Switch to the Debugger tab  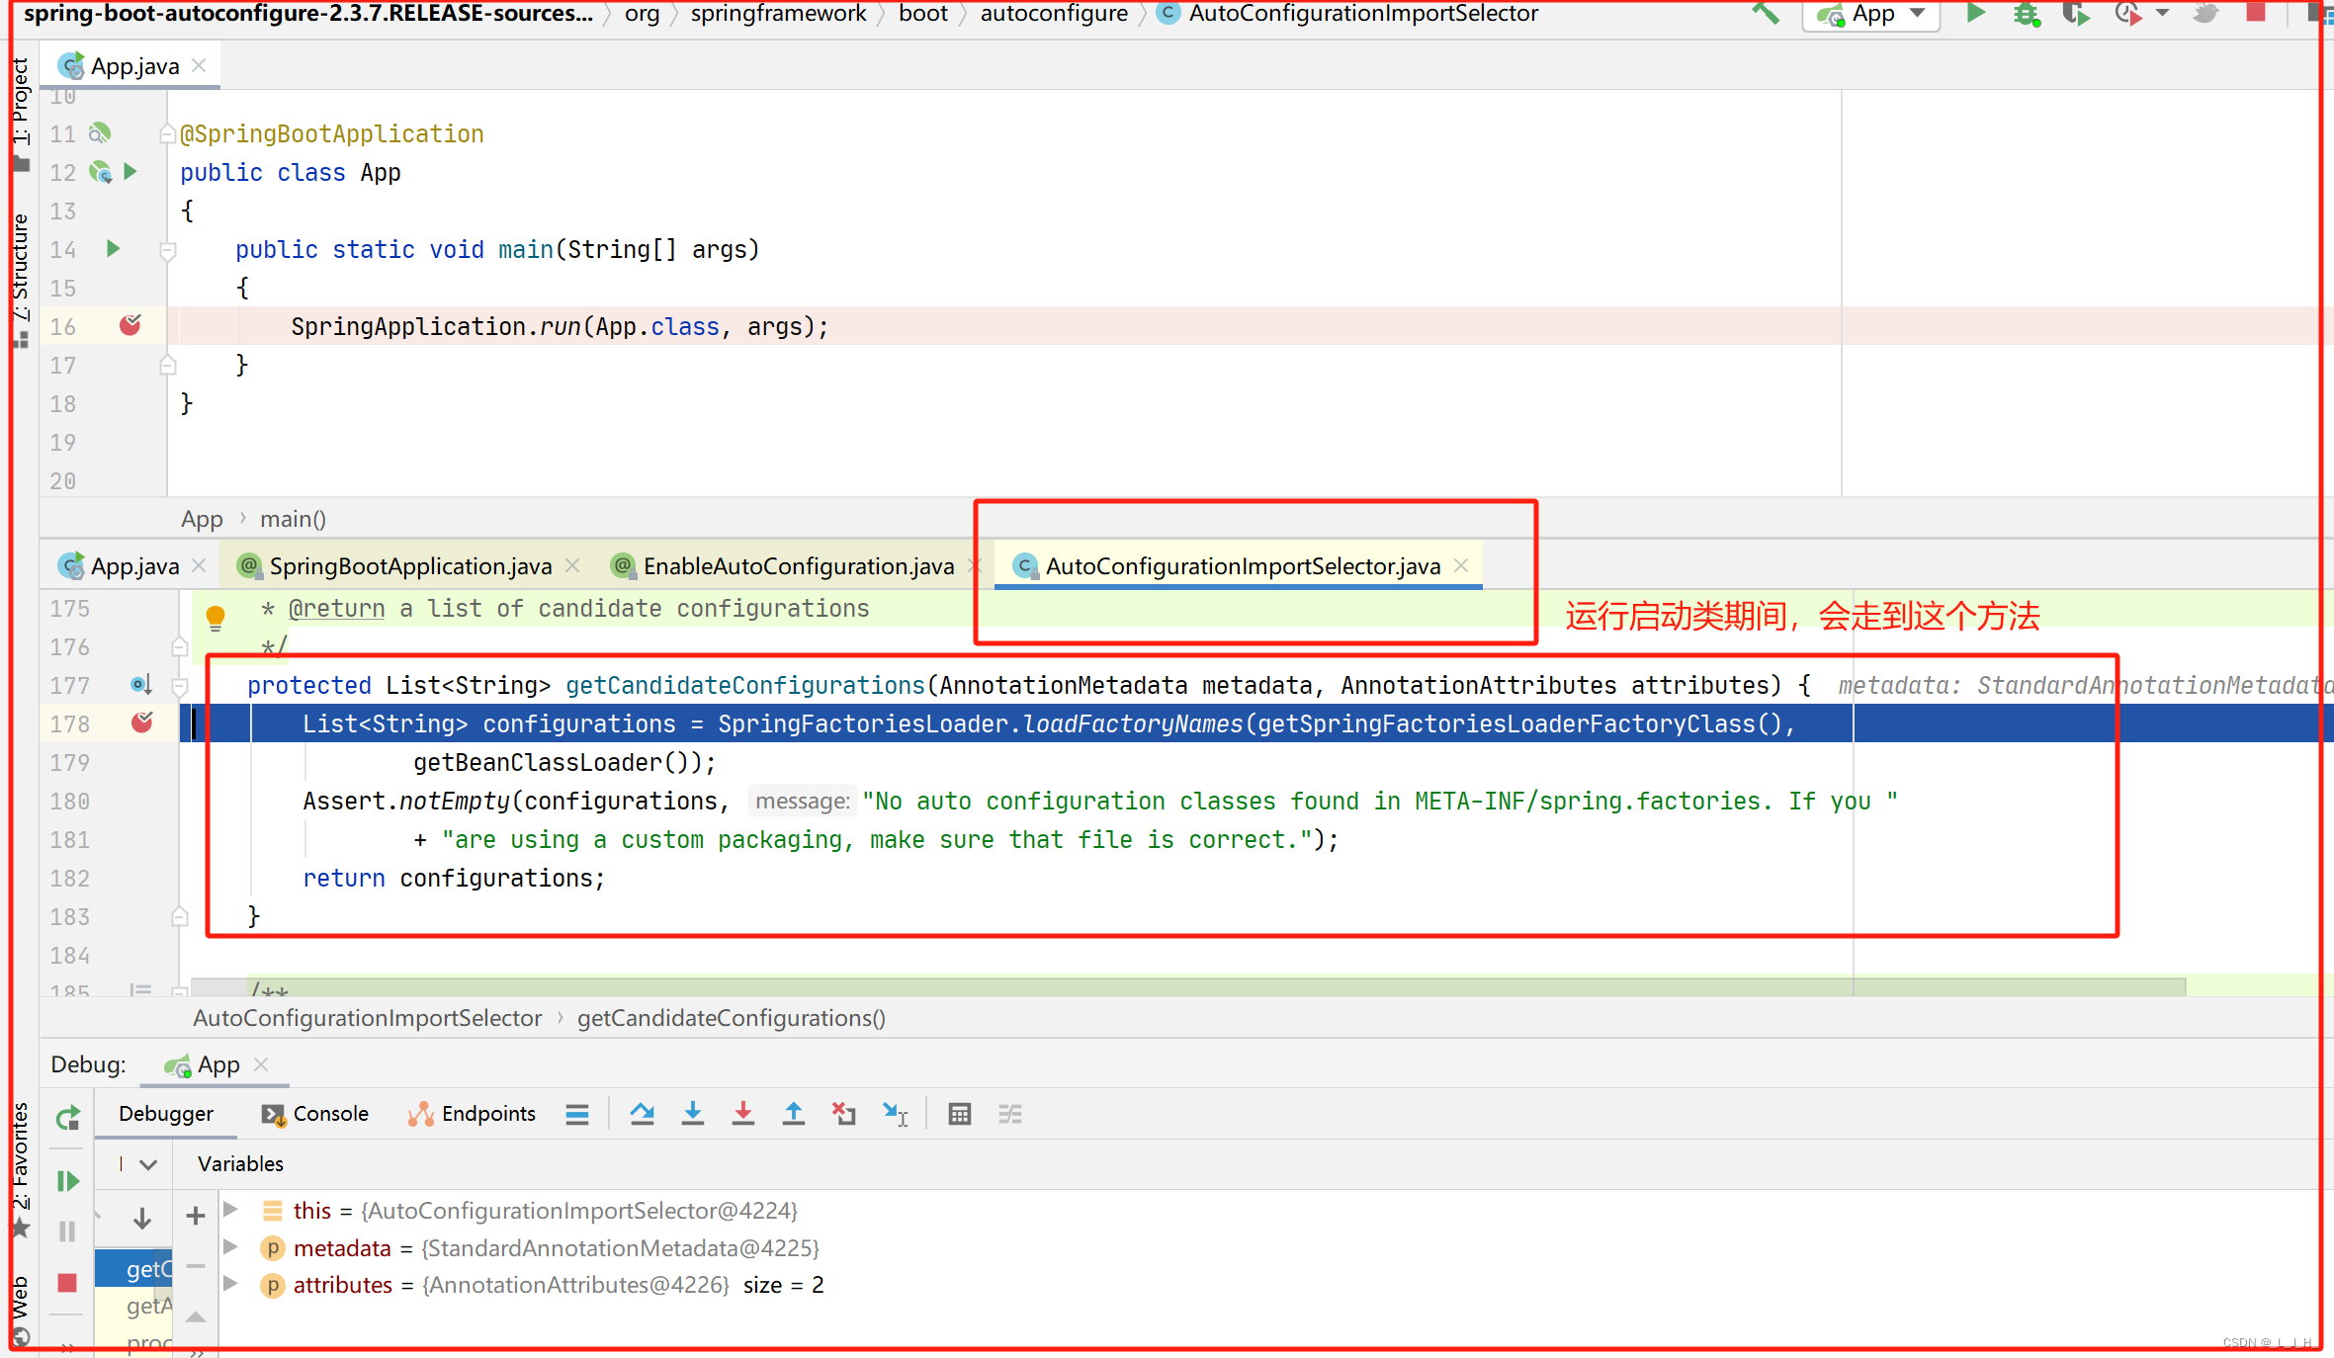[x=166, y=1114]
